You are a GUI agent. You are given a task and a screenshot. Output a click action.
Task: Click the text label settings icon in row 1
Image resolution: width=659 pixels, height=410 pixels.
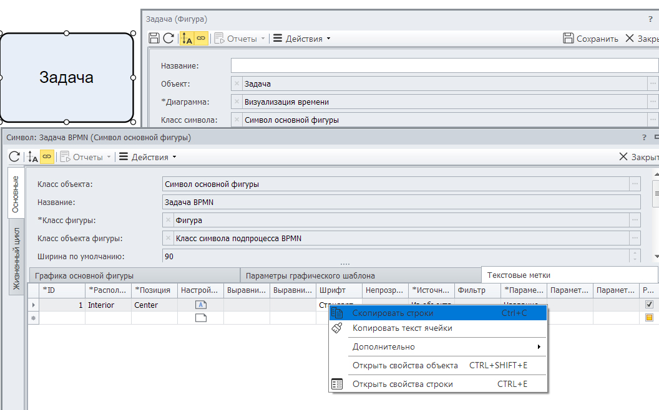(x=201, y=305)
